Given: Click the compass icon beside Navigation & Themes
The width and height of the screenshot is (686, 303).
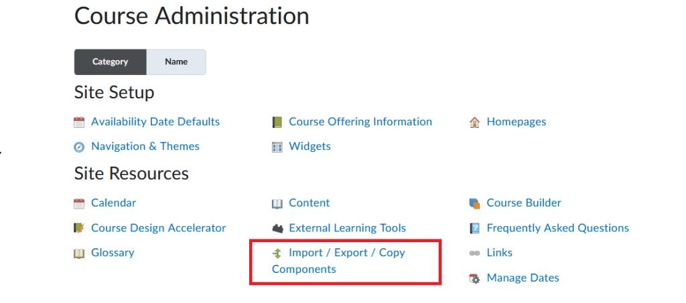Looking at the screenshot, I should [x=79, y=147].
